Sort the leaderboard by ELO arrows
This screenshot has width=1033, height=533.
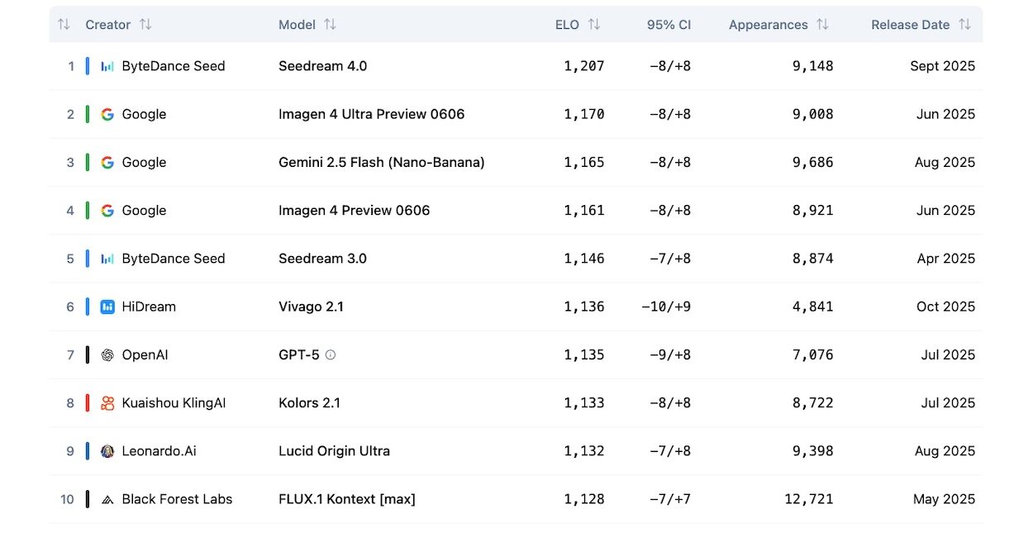(x=593, y=25)
